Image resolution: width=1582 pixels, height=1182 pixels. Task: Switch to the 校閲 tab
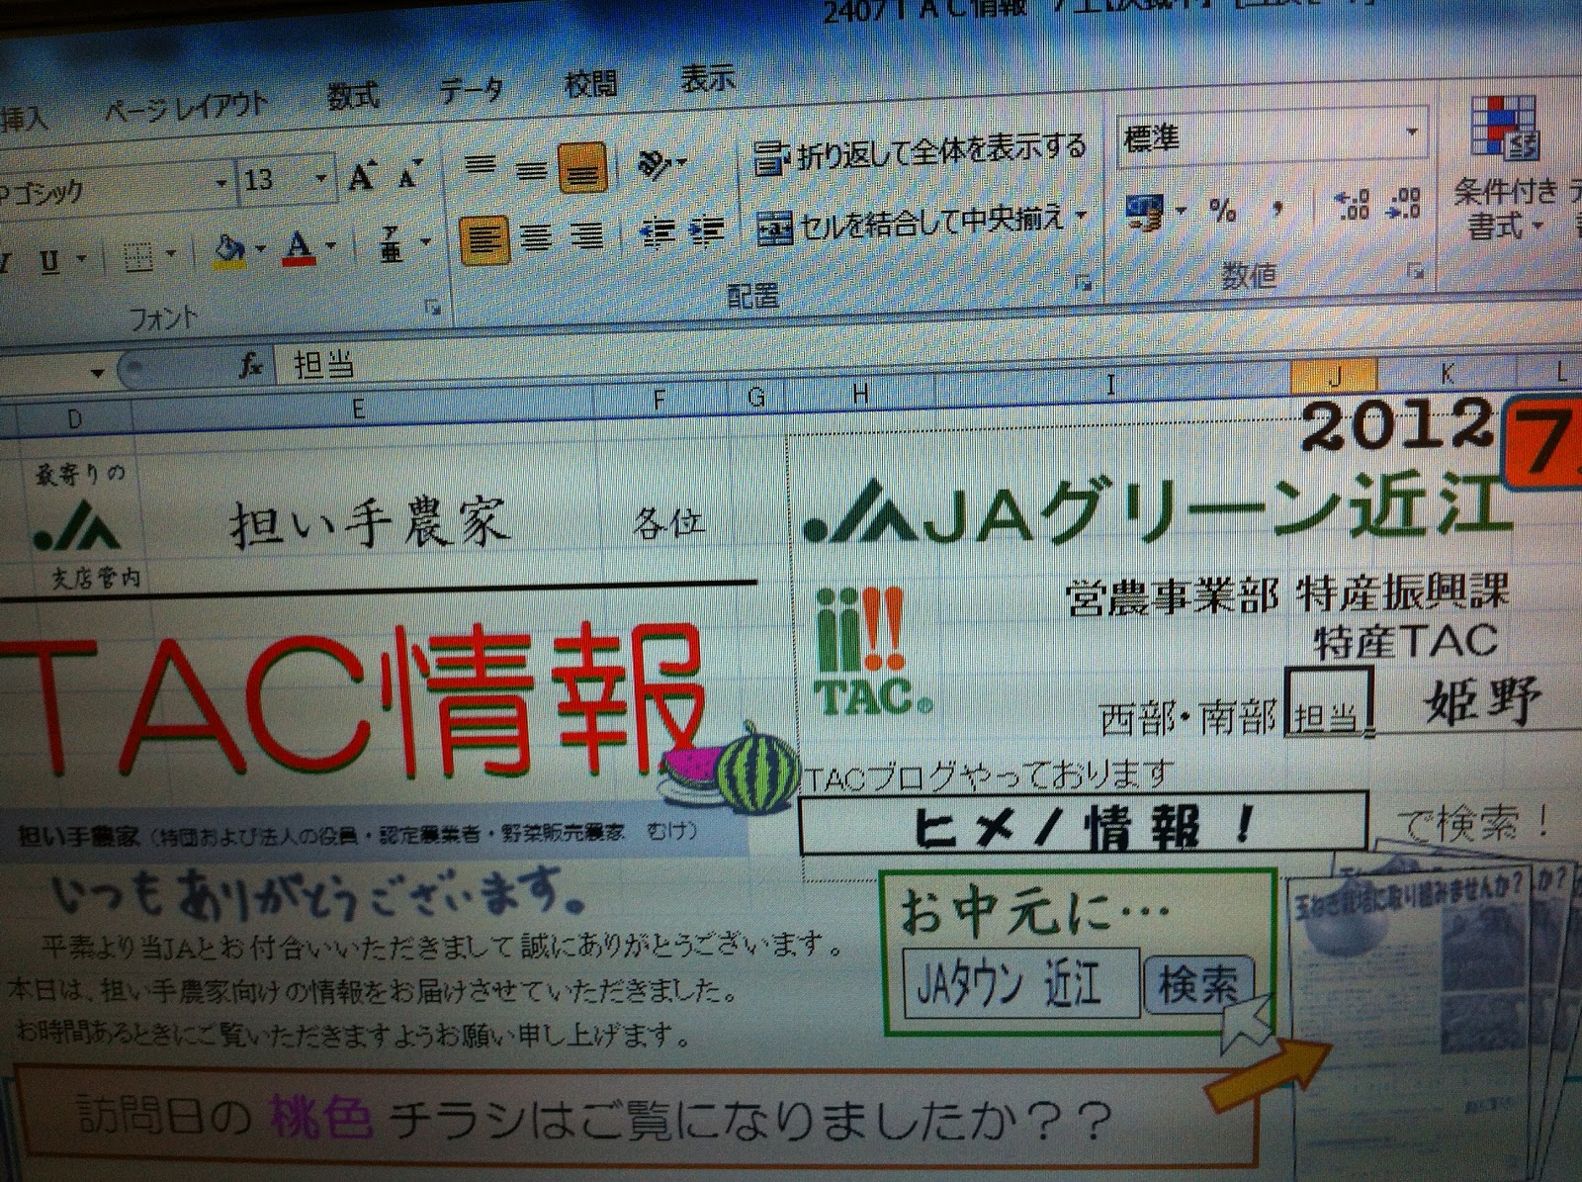[591, 84]
